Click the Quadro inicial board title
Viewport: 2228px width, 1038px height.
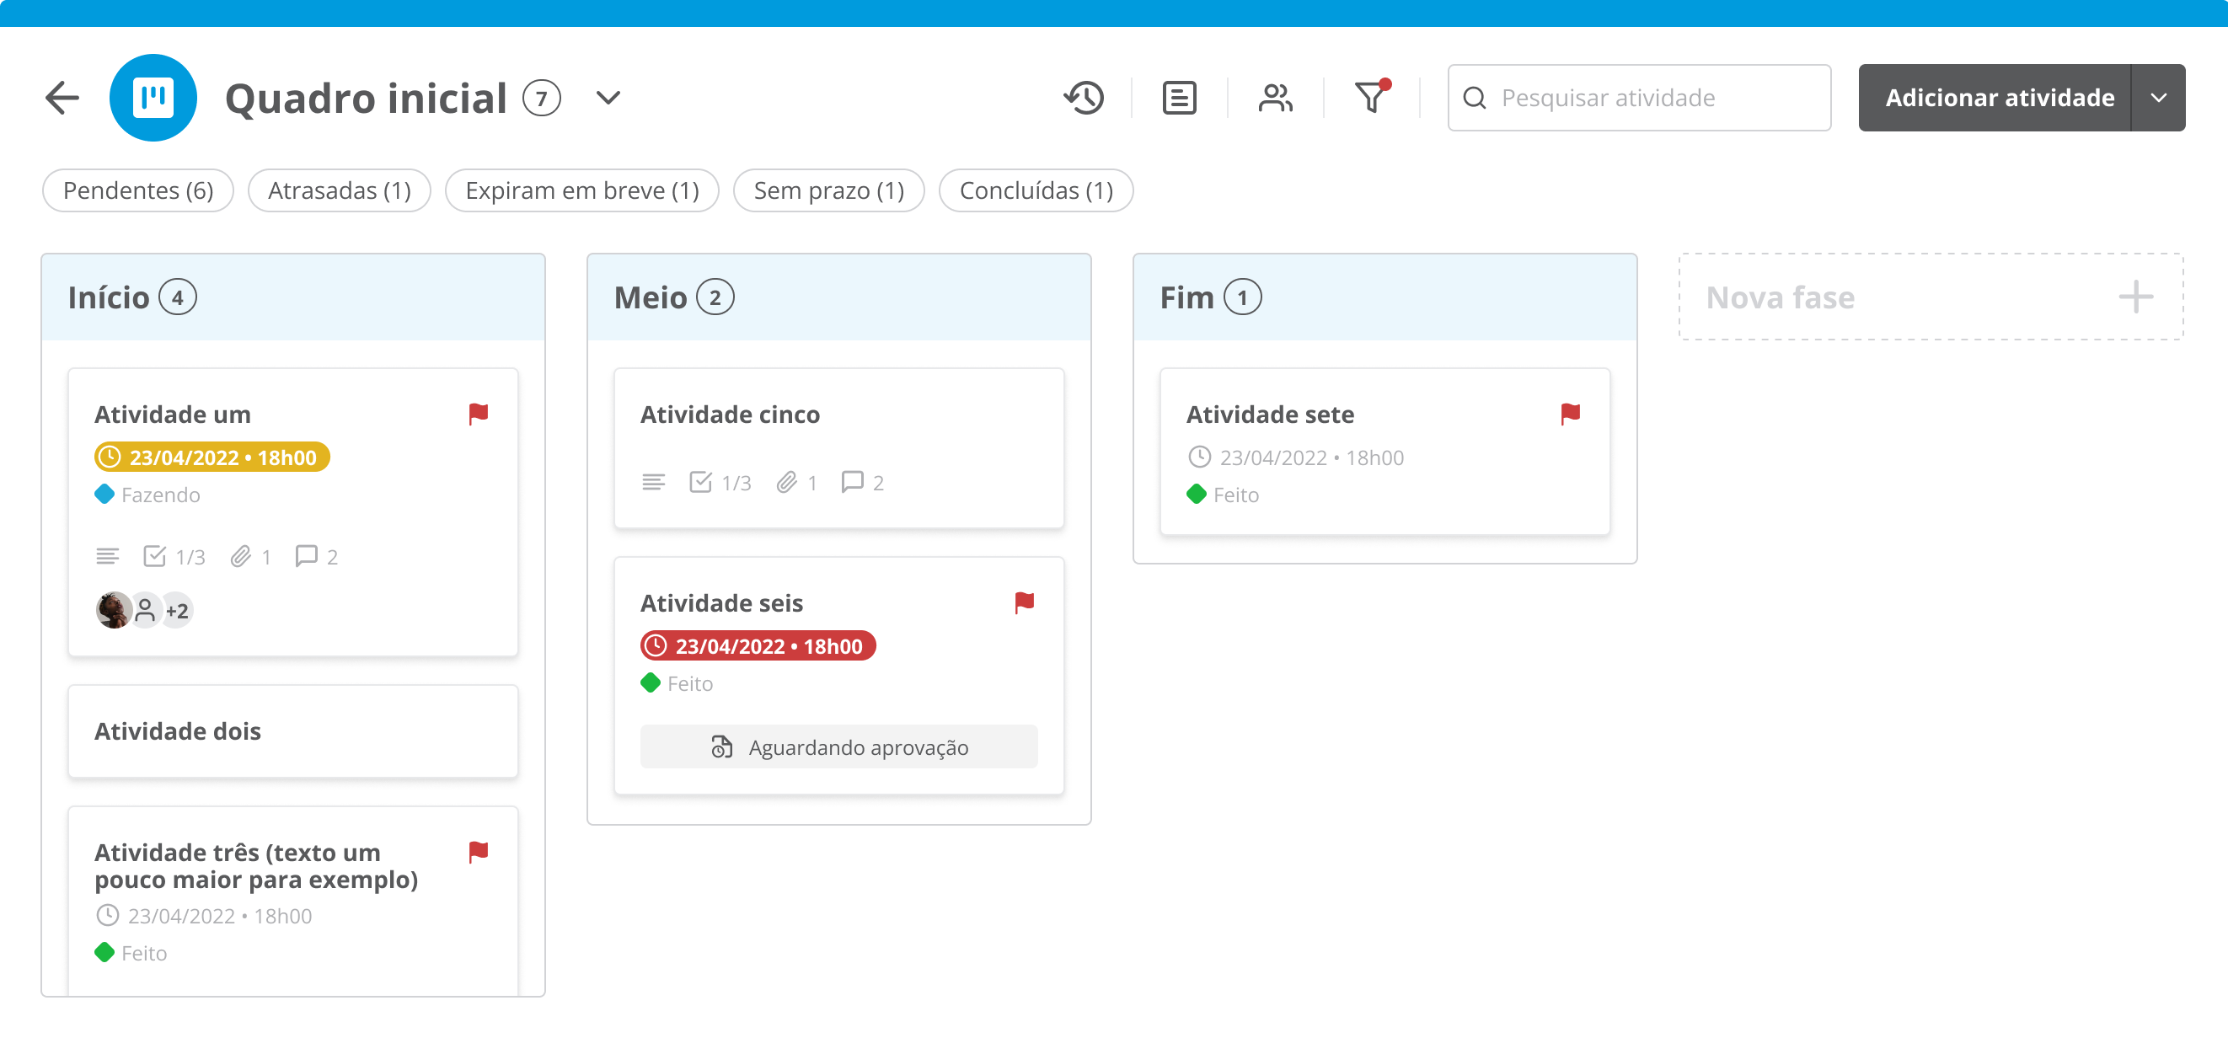(x=366, y=99)
